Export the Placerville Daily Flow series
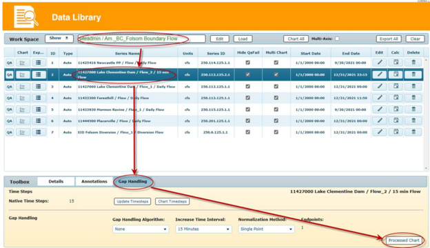This screenshot has width=430, height=248. click(x=39, y=121)
